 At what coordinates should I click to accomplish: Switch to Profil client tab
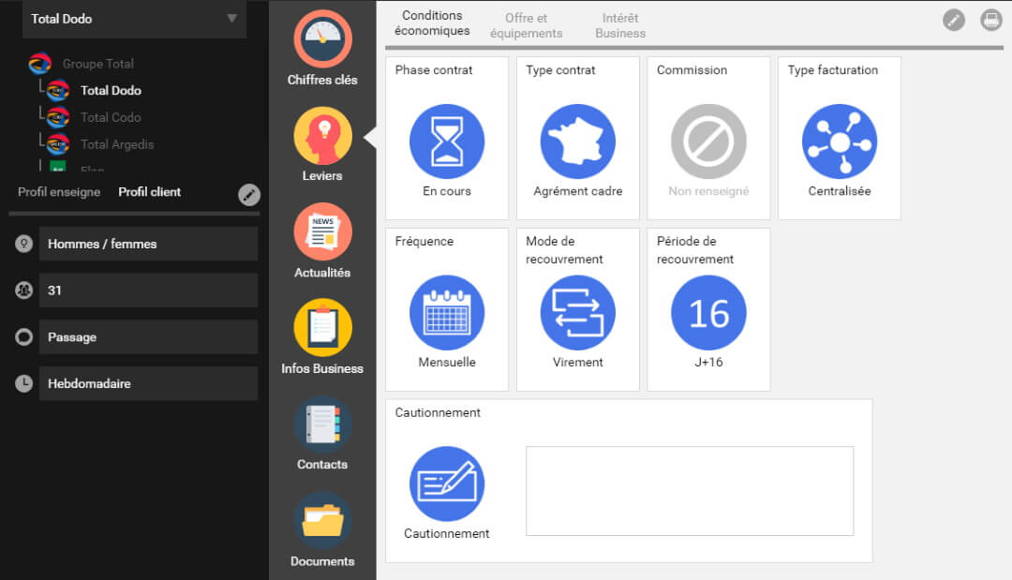[150, 192]
